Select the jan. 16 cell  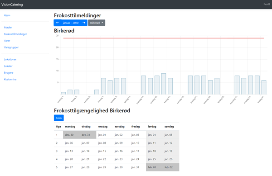[121, 151]
